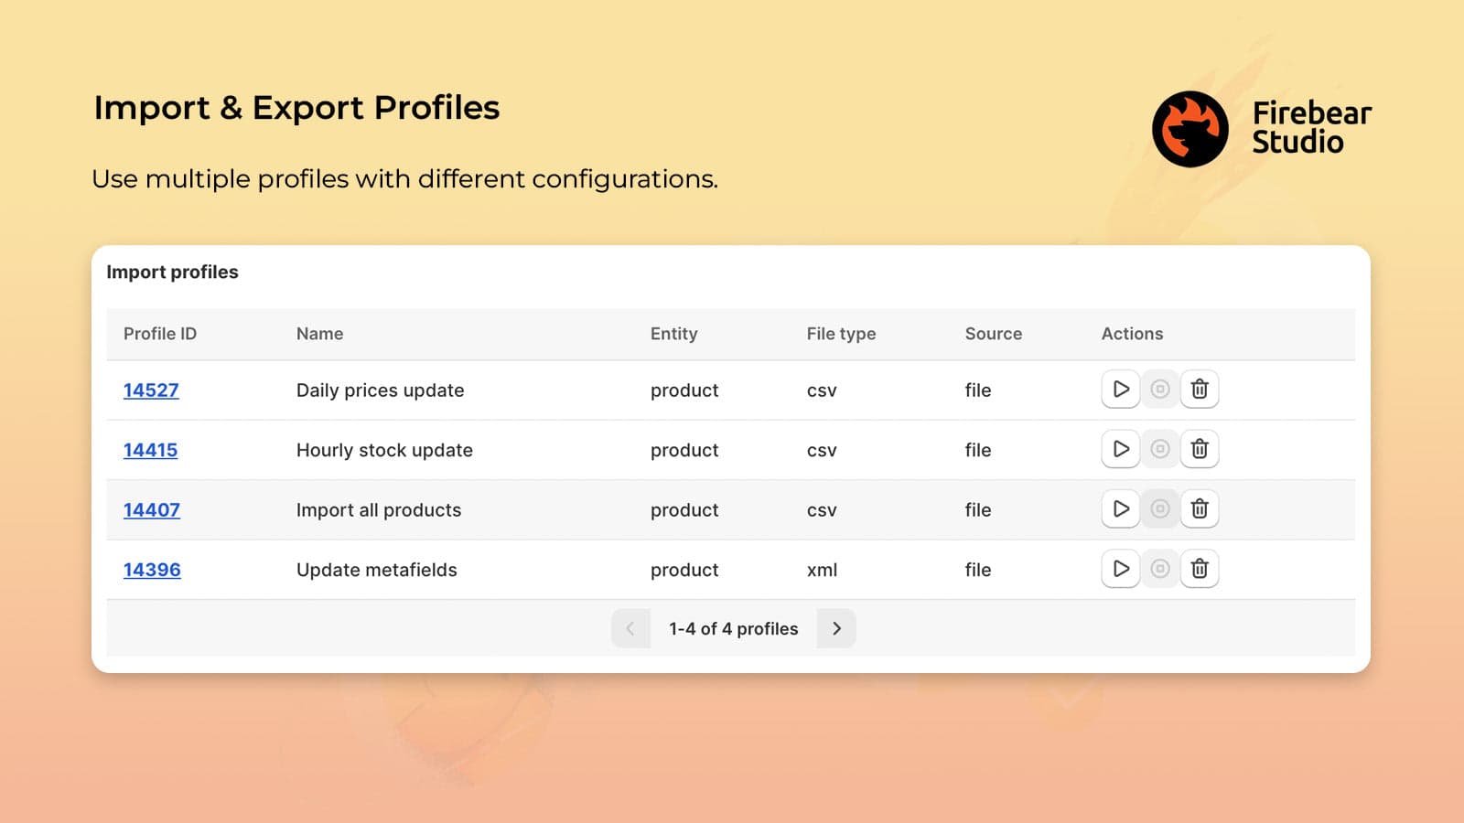Delete the Hourly stock update profile
The image size is (1464, 823).
(x=1200, y=450)
